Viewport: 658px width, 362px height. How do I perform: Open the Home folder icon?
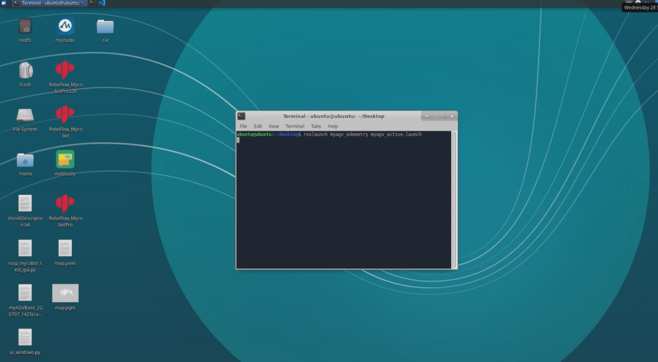25,160
